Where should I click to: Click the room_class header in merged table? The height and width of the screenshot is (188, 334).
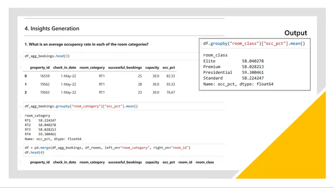(205, 162)
